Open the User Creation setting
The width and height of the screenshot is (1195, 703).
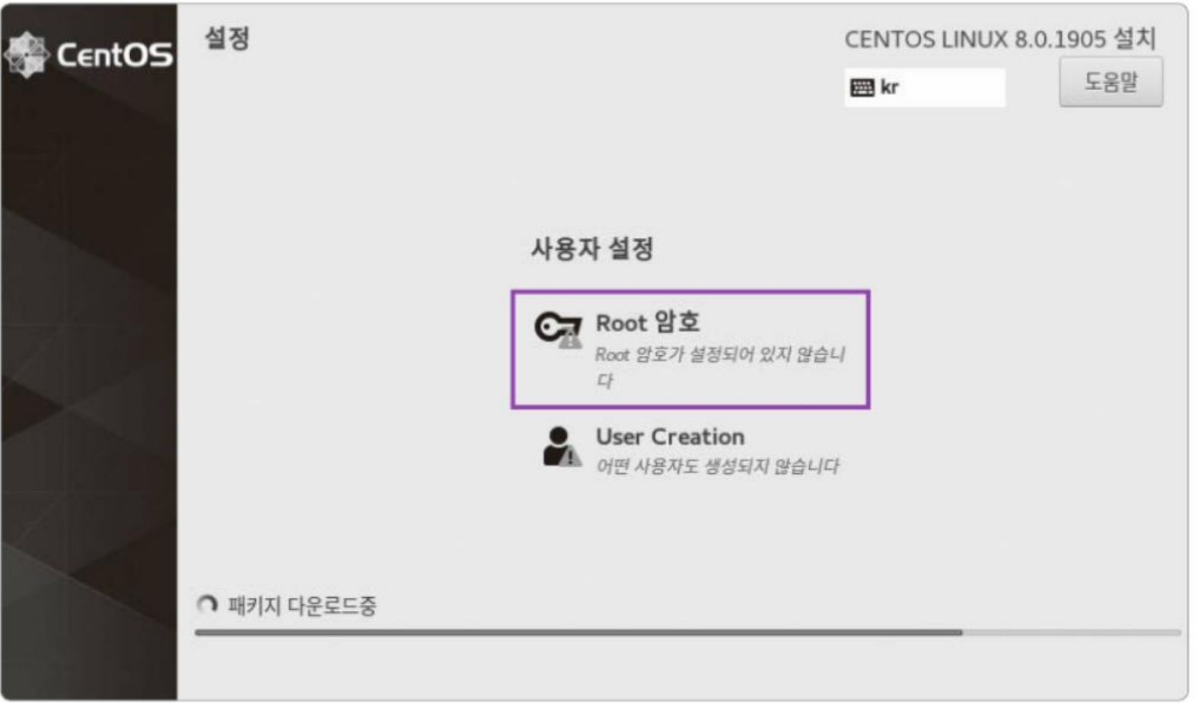(690, 449)
